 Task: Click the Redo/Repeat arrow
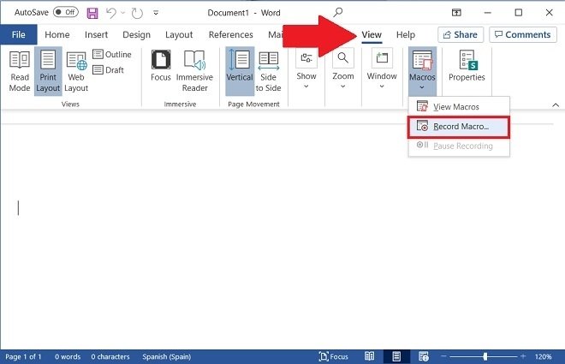[x=137, y=14]
